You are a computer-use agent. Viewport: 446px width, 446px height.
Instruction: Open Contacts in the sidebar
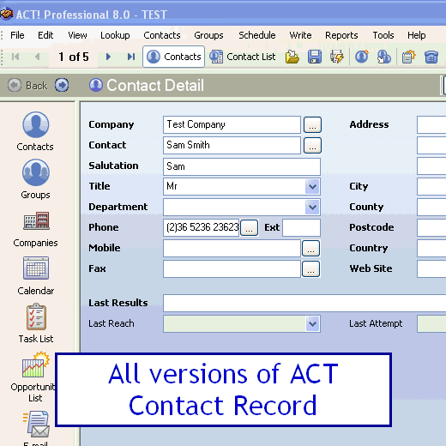(x=35, y=131)
